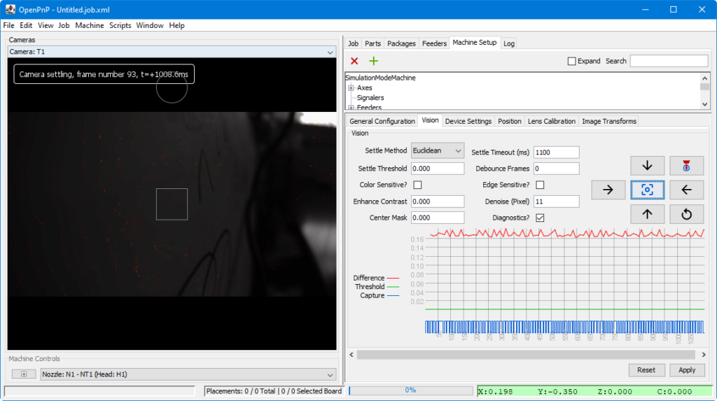Disable the Diagnostics checkbox
The image size is (717, 401).
tap(540, 218)
